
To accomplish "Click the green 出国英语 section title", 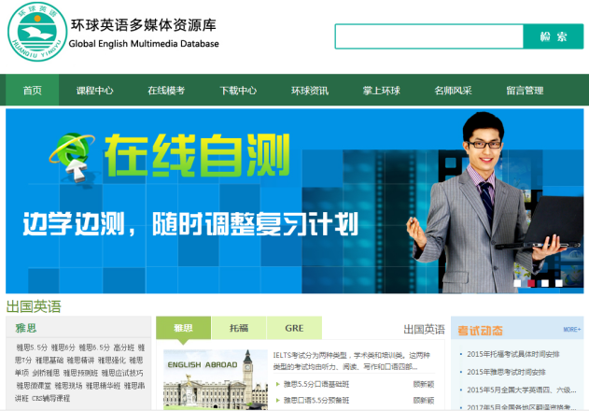I will pos(34,306).
